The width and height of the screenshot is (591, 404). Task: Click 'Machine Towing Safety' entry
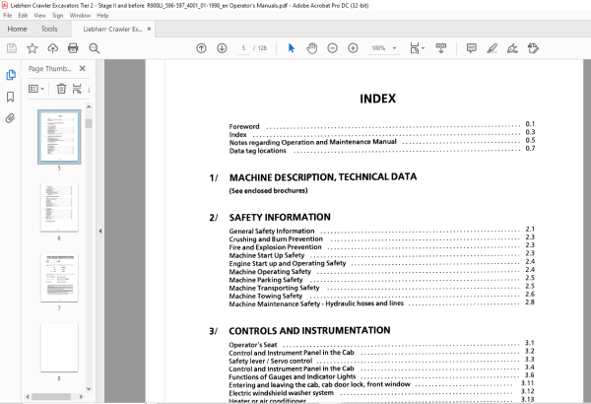[265, 297]
